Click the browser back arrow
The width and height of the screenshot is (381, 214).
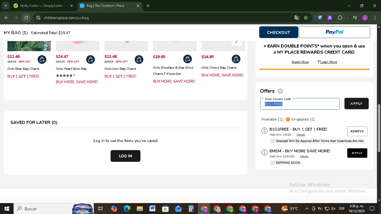(6, 18)
